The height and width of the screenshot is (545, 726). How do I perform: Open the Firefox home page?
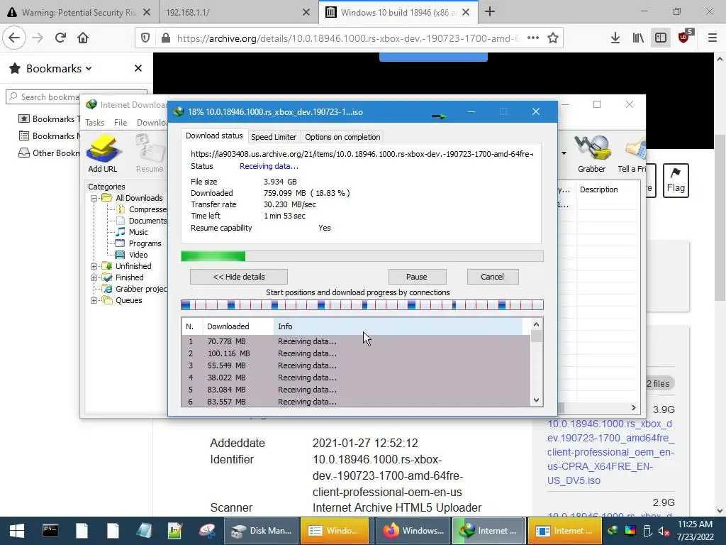[83, 38]
